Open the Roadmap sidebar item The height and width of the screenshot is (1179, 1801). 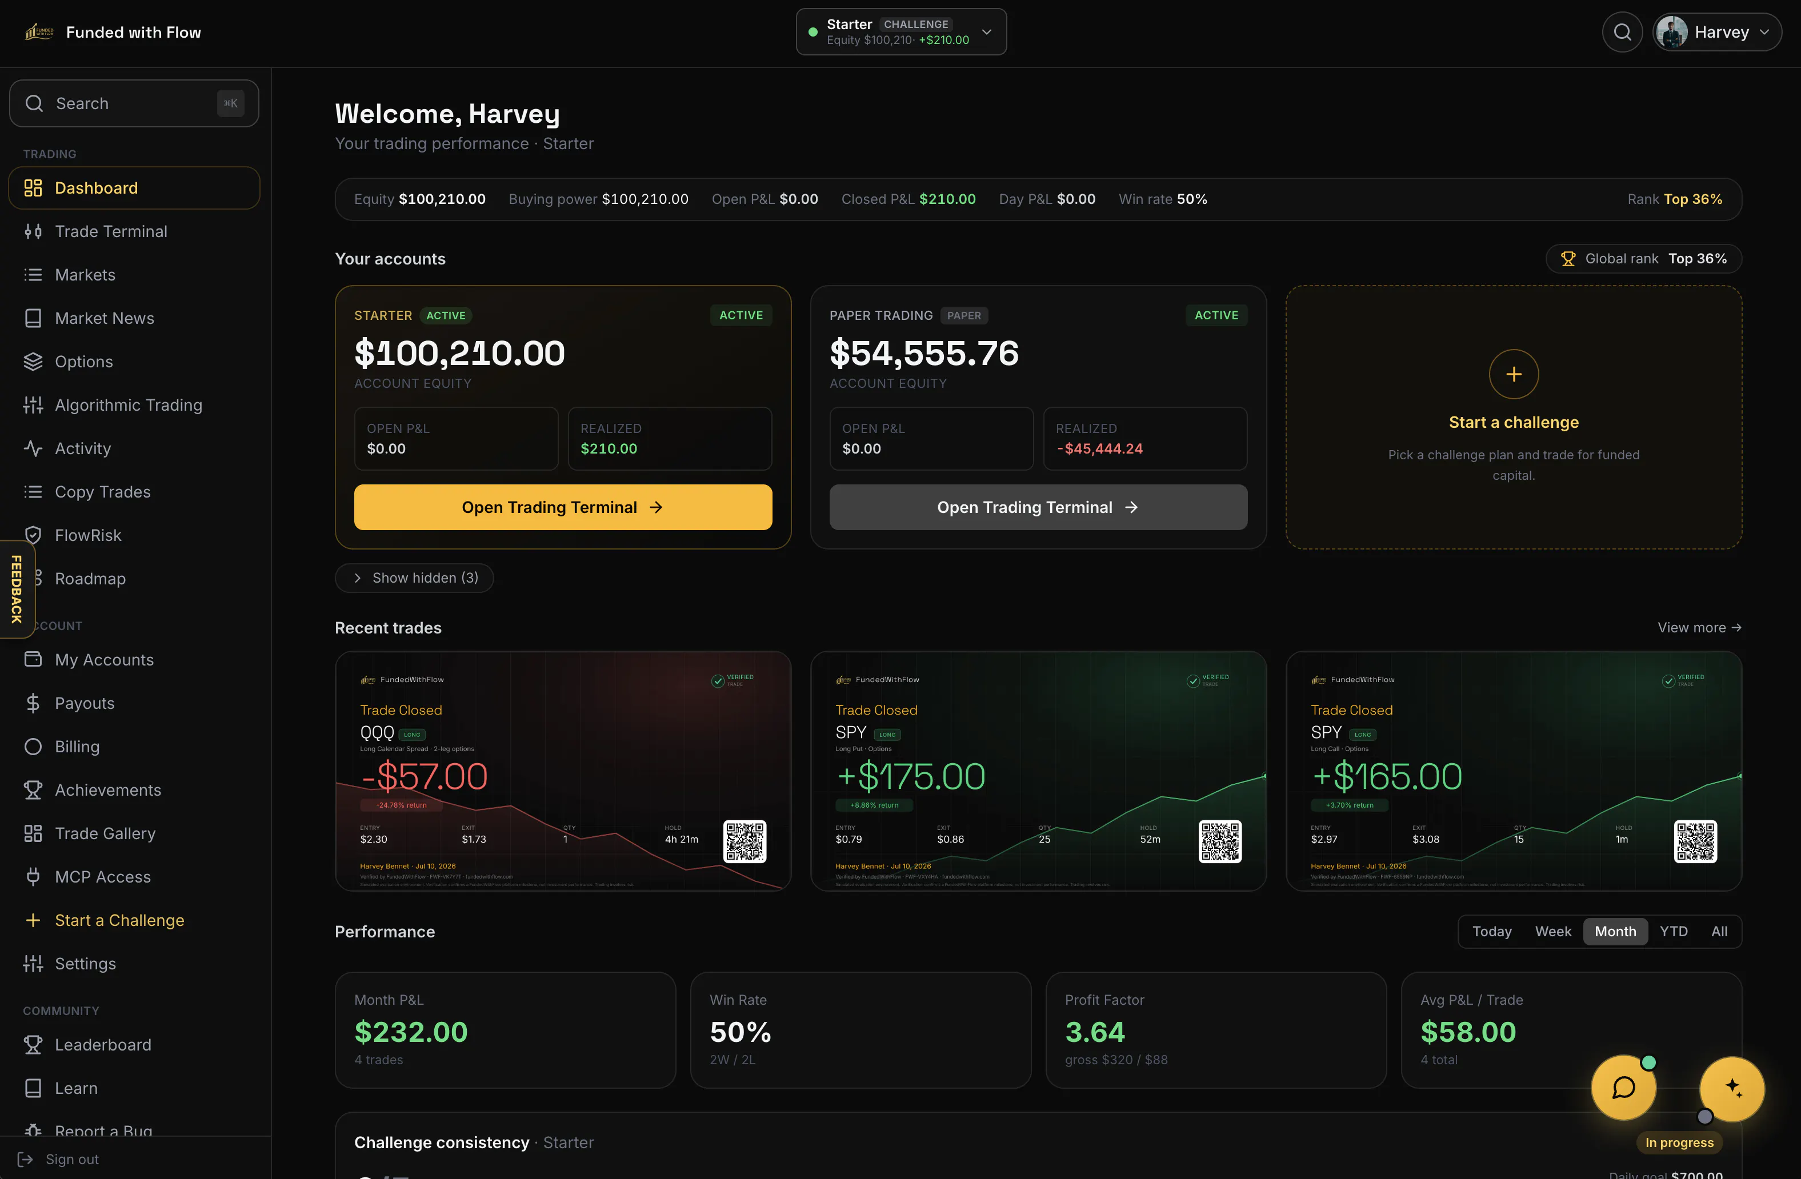135,578
